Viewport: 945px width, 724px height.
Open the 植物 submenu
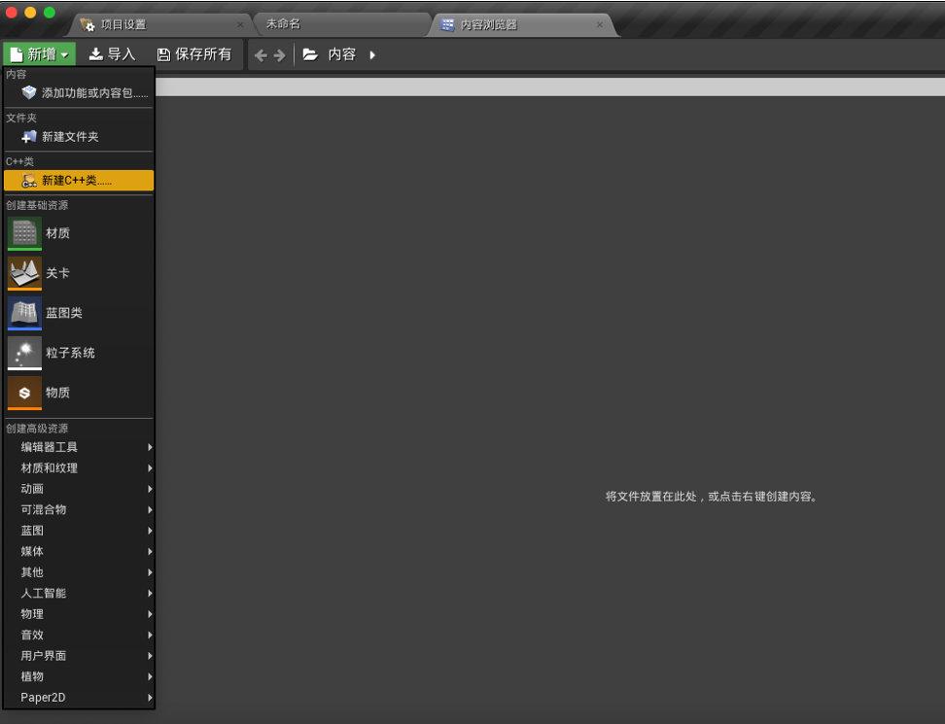79,676
